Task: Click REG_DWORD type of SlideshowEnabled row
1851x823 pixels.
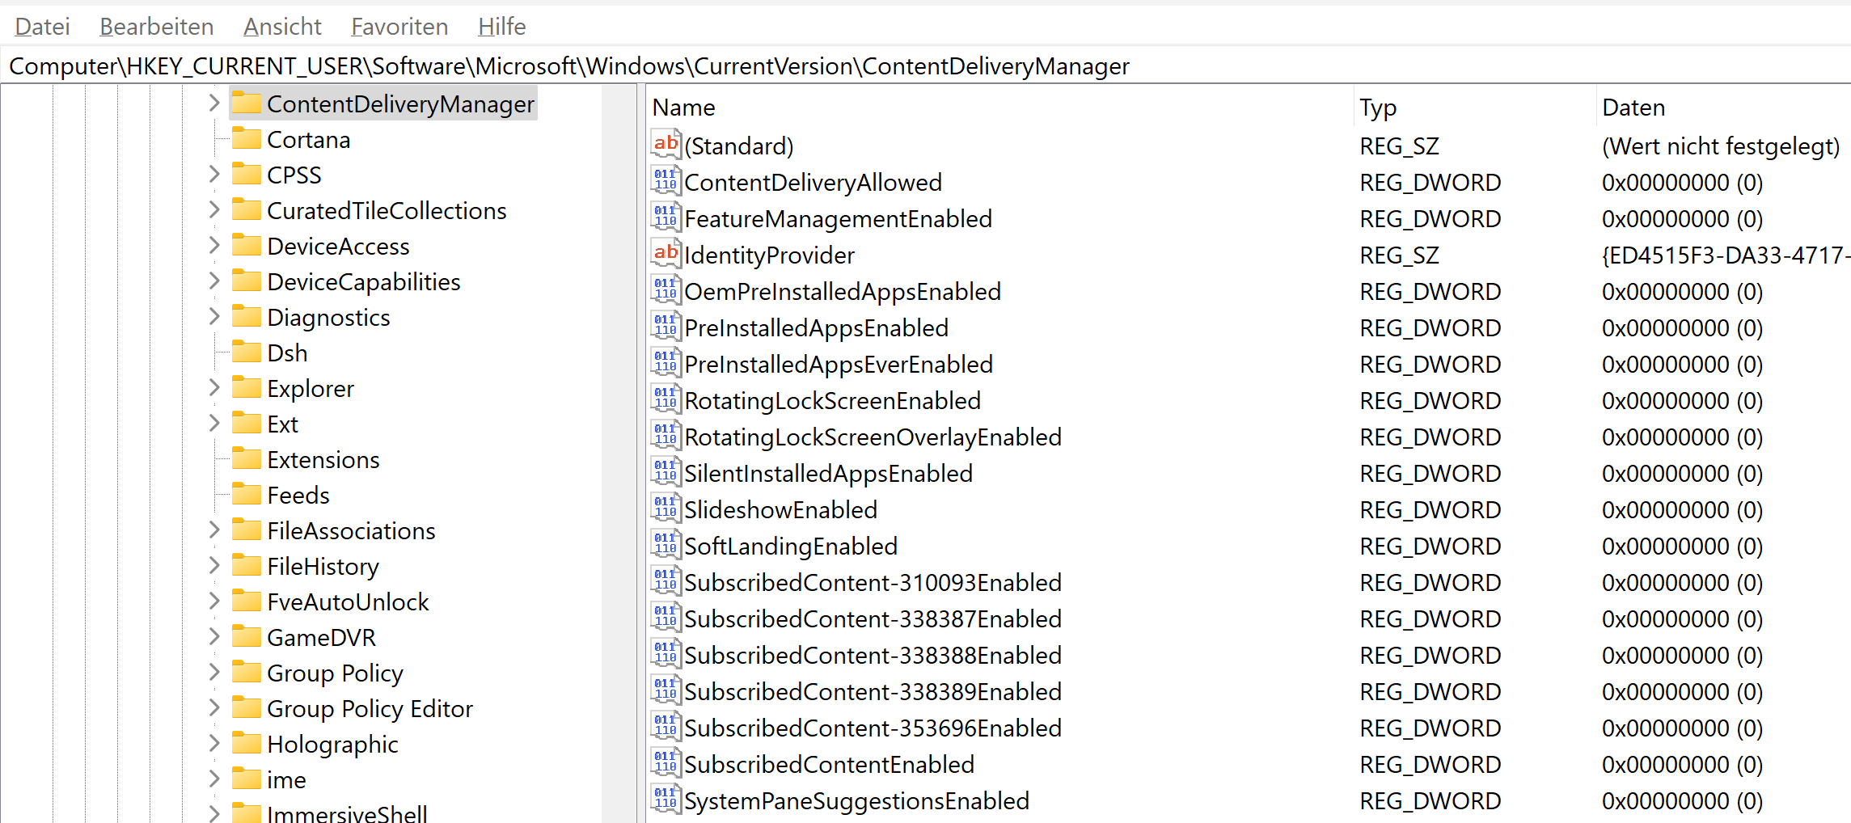Action: point(1430,509)
